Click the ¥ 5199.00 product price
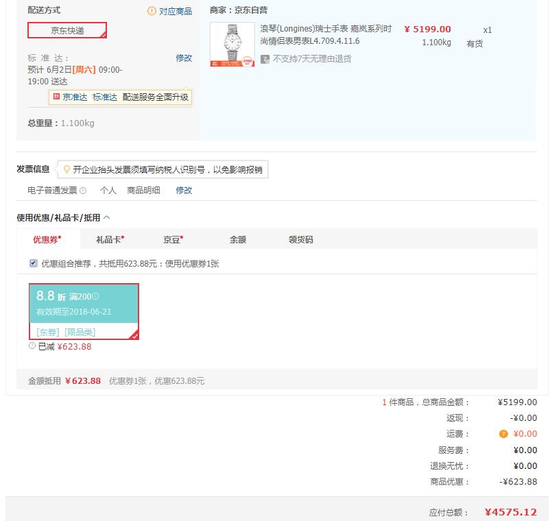 (427, 29)
